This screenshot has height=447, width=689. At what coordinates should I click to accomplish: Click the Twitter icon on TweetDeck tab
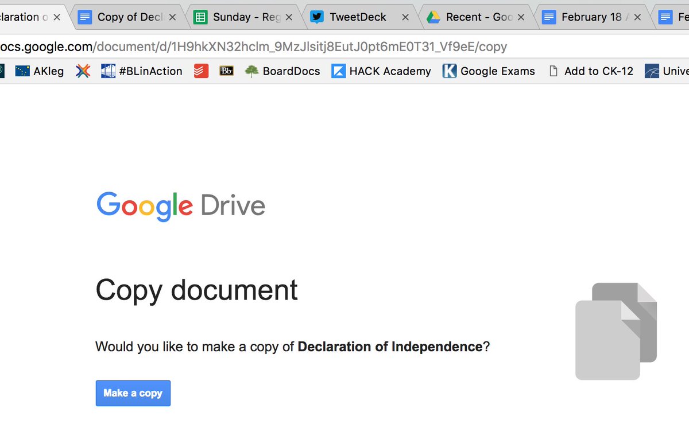pos(317,17)
